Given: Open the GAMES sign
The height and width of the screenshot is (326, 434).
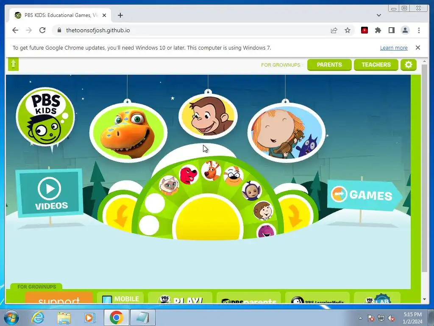Looking at the screenshot, I should coord(364,195).
